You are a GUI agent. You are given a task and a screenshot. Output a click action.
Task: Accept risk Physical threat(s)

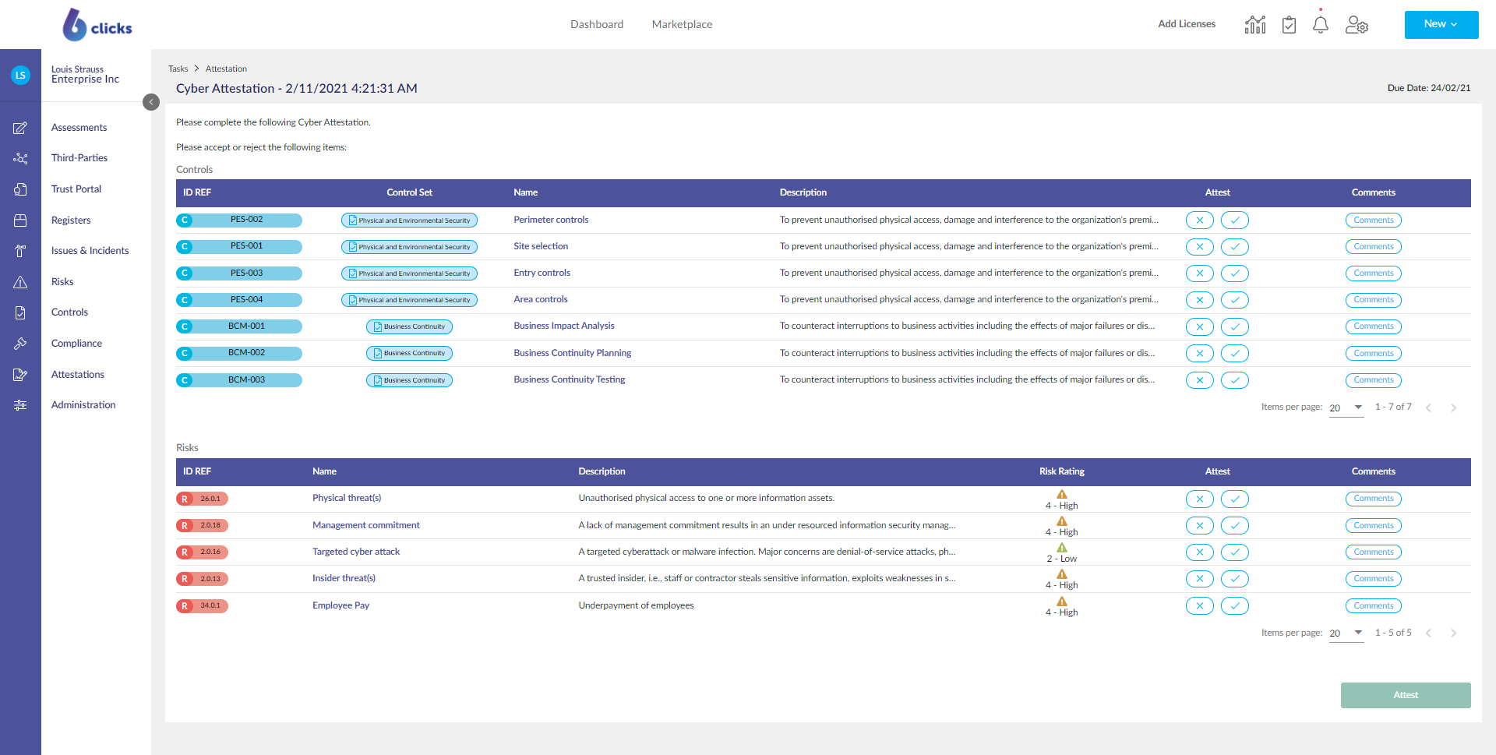tap(1235, 499)
